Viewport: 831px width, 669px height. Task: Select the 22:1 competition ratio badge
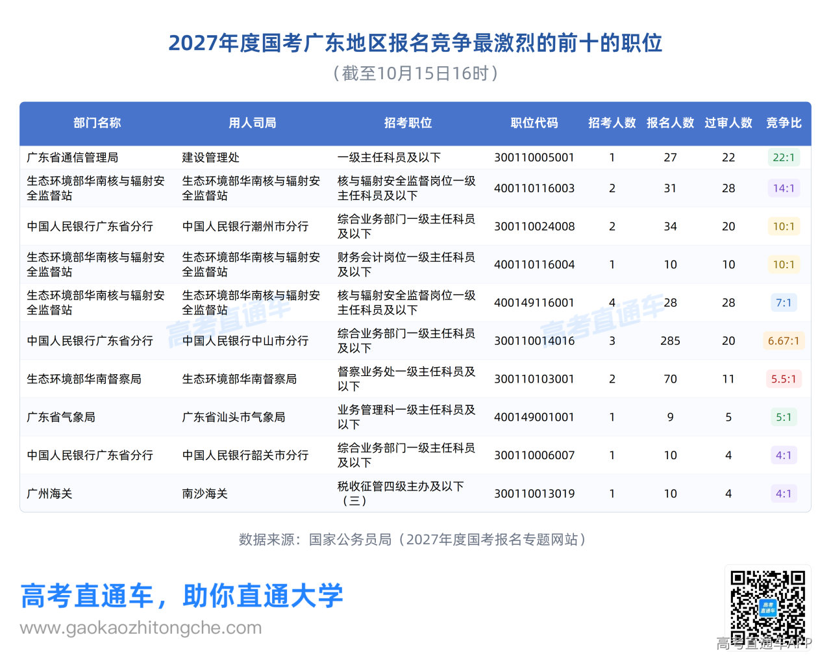[x=784, y=157]
